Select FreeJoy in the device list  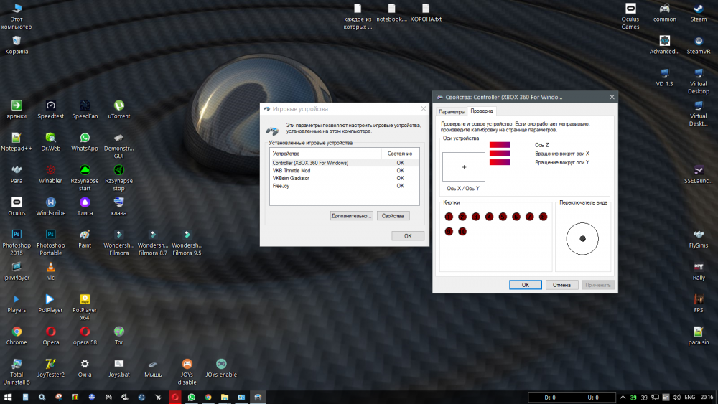point(281,186)
